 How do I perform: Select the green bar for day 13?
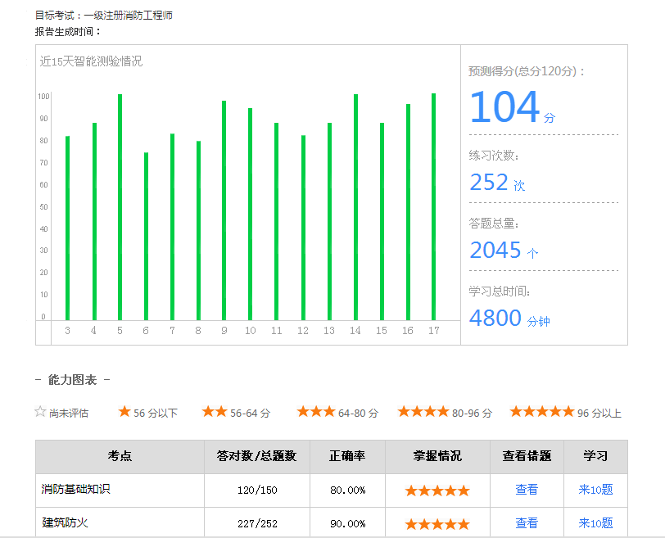[x=329, y=221]
